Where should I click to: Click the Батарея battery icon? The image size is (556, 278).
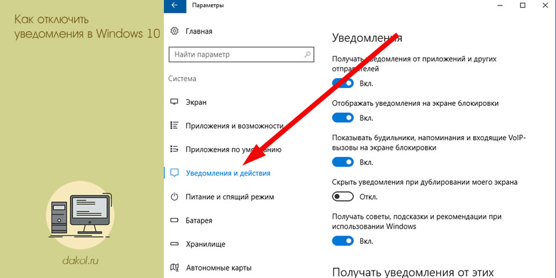coord(174,221)
